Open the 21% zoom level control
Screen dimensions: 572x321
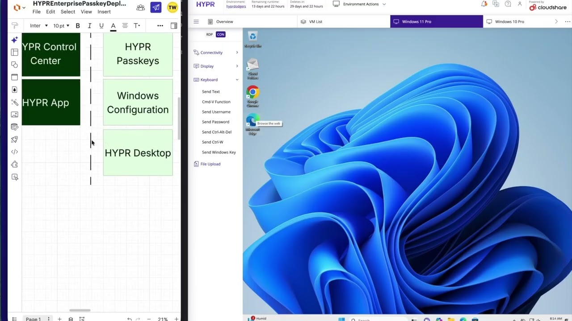pos(163,319)
